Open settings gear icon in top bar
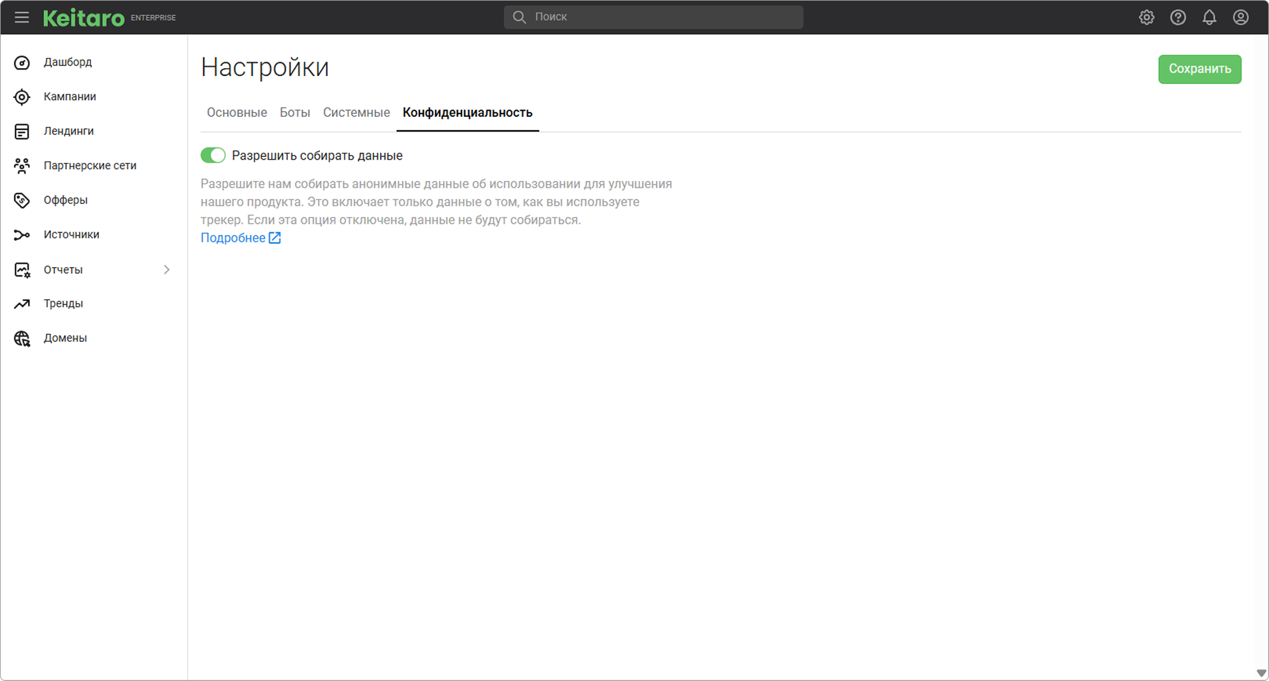 (1146, 17)
